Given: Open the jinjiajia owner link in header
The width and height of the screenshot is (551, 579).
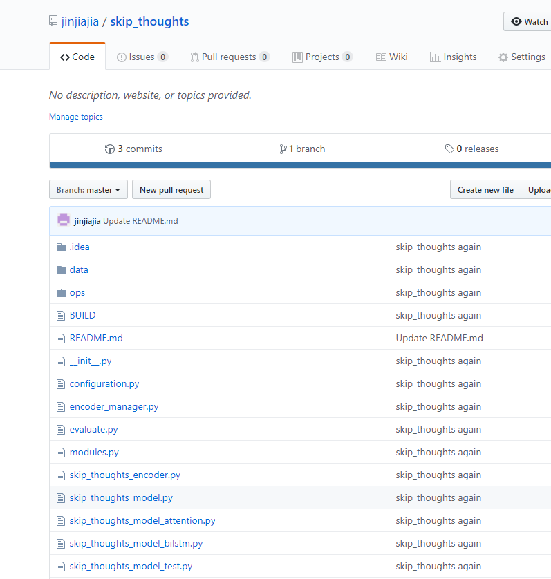Looking at the screenshot, I should [80, 21].
